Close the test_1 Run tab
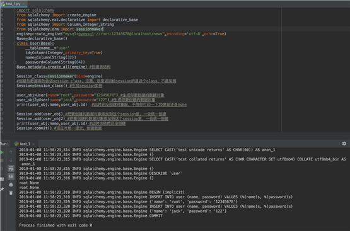The height and width of the screenshot is (231, 350). (x=33, y=144)
